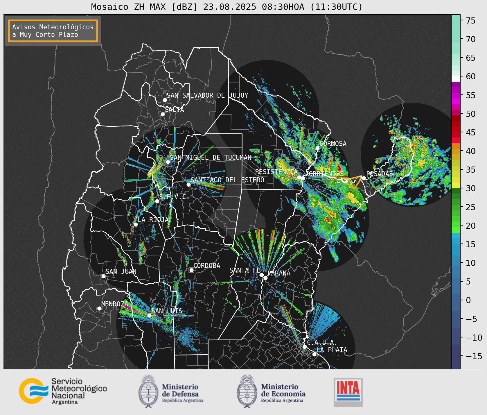Click the SAN SALVADOR DE JUJUY label

[x=207, y=95]
